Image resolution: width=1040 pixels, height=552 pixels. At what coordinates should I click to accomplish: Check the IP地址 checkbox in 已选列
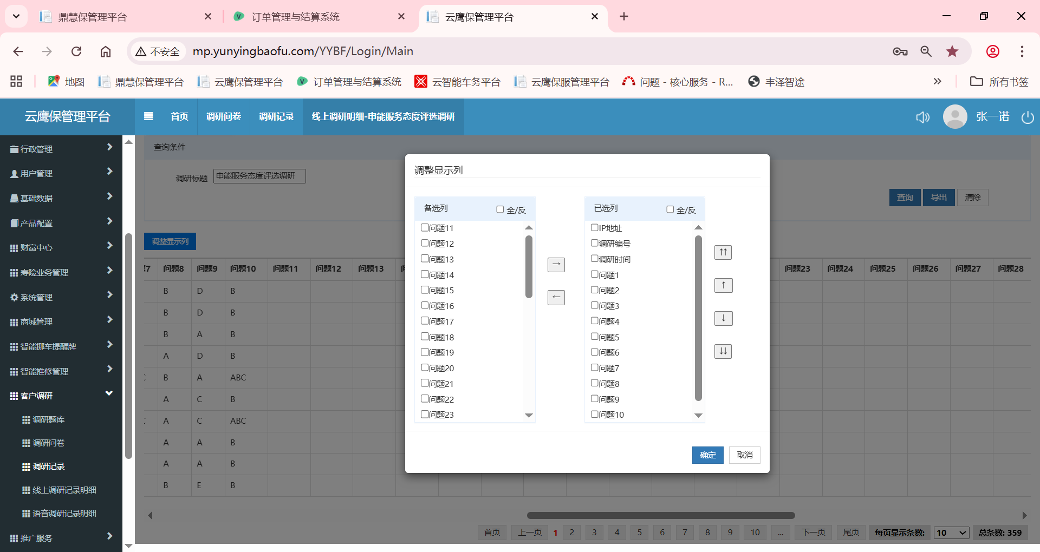click(594, 228)
